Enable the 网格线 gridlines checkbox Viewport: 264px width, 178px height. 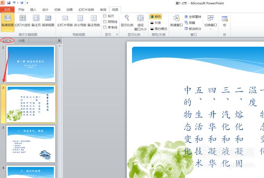[x=105, y=21]
